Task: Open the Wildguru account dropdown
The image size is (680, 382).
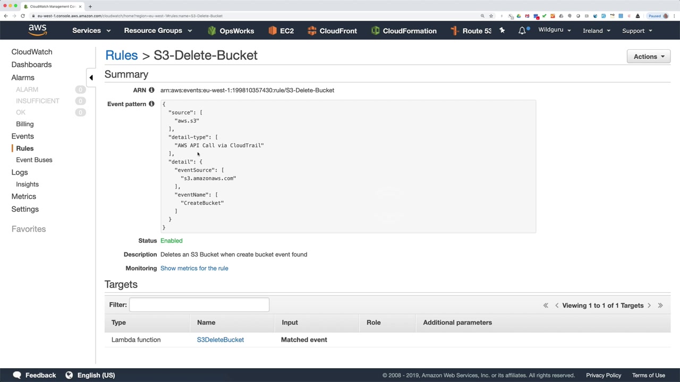Action: 555,30
